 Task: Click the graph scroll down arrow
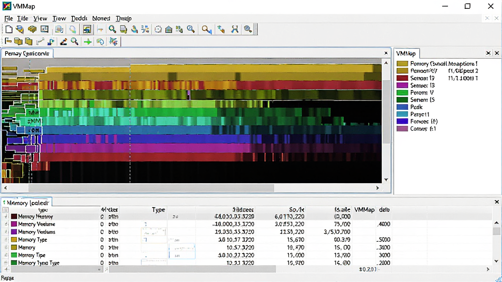coord(386,180)
